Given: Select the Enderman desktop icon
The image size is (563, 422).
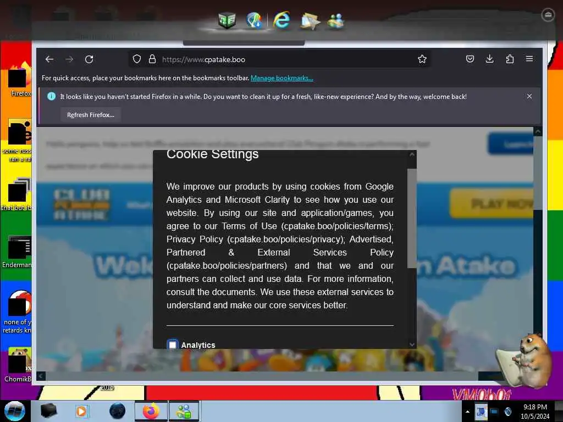Looking at the screenshot, I should click(x=18, y=251).
